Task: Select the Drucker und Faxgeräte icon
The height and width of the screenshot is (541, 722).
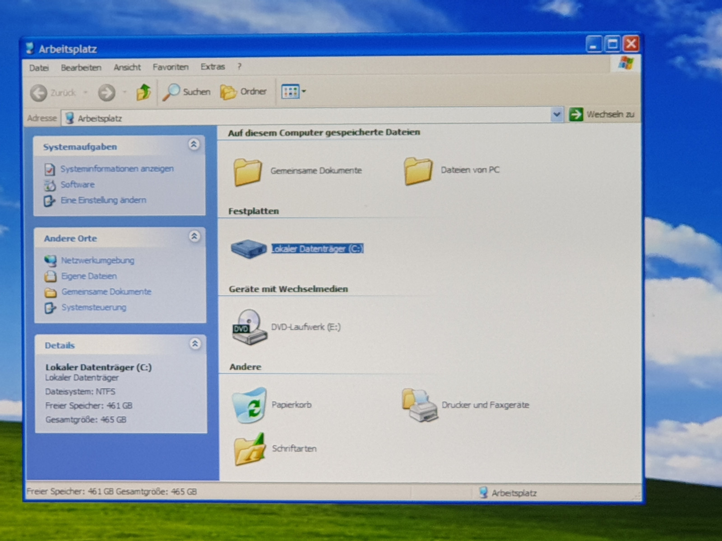Action: click(420, 405)
